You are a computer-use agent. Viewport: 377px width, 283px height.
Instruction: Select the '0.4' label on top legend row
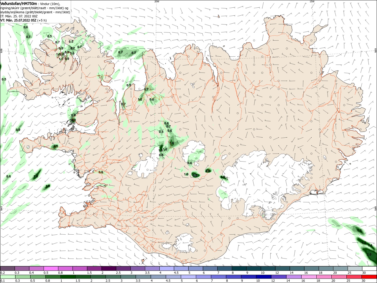(32, 273)
